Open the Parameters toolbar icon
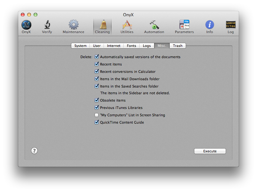The image size is (257, 192). 184,25
